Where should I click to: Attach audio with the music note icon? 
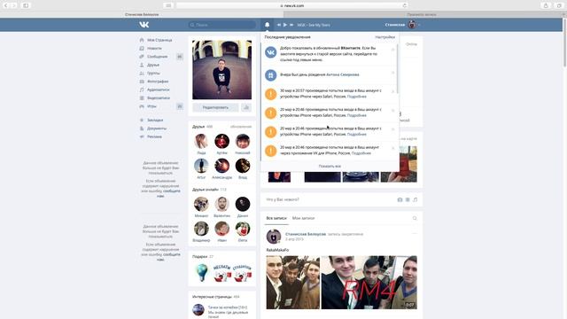pyautogui.click(x=416, y=199)
